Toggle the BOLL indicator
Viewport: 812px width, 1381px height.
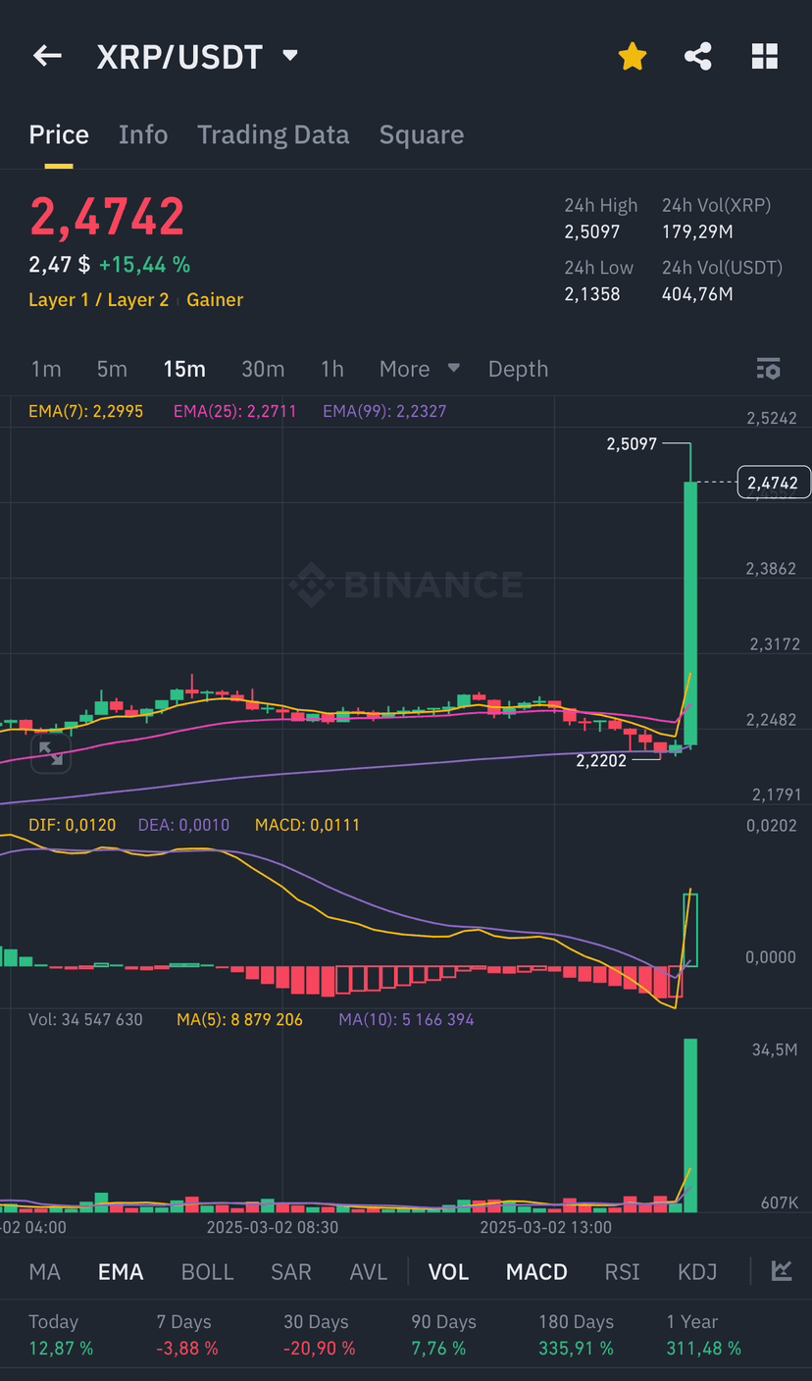208,1272
